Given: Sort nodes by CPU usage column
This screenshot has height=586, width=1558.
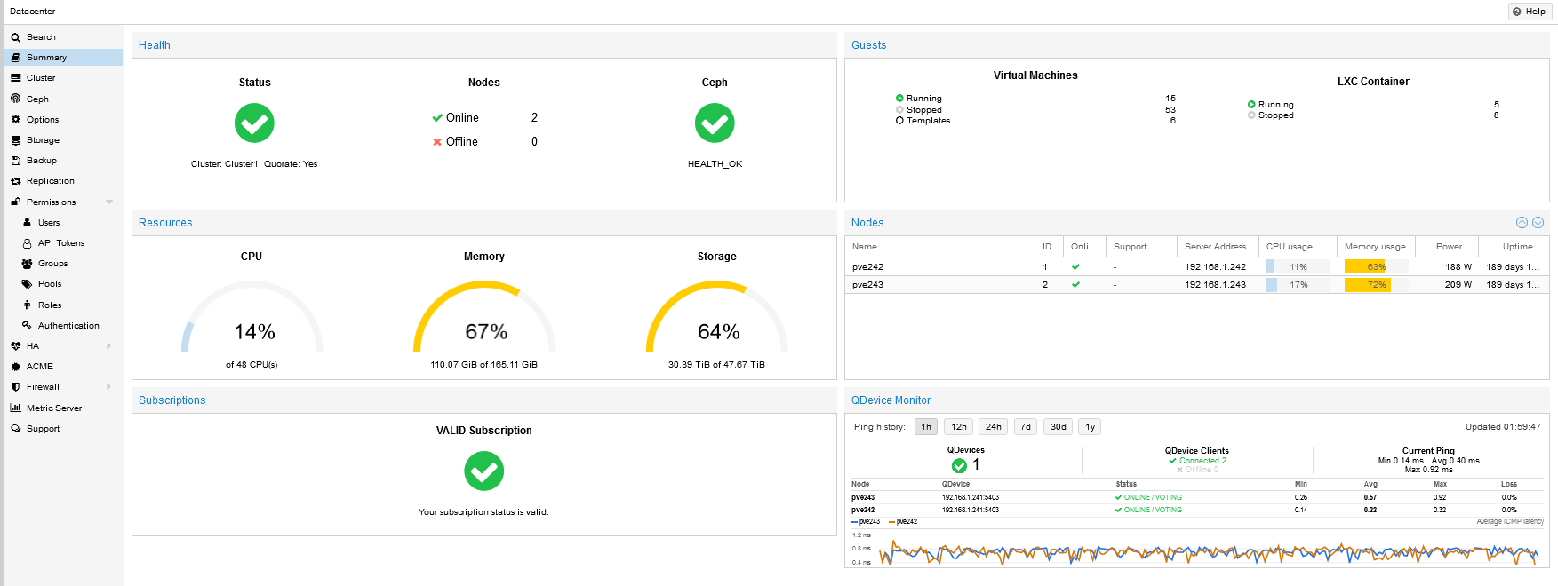Looking at the screenshot, I should pyautogui.click(x=1298, y=247).
